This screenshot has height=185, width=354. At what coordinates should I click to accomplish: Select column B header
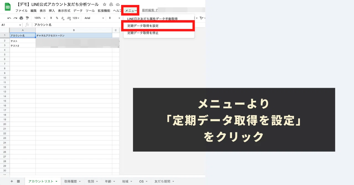74,30
